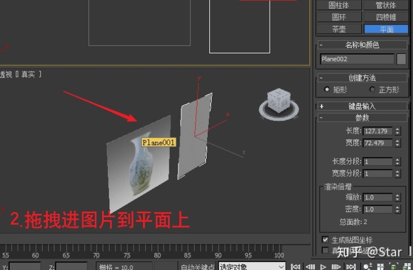Click the 密度 spinner arrows
413x270 pixels.
[x=398, y=209]
